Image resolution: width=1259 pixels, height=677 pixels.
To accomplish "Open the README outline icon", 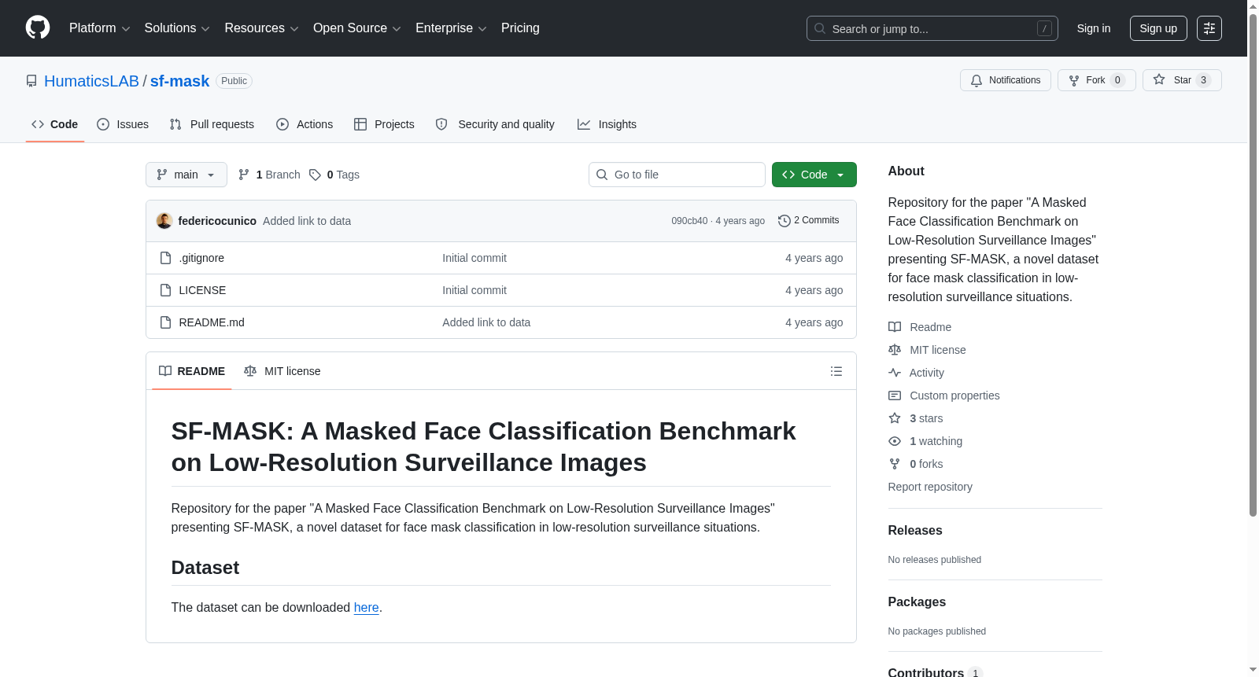I will 836,371.
